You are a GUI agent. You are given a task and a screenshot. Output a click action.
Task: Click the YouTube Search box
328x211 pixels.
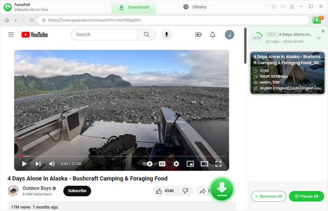(x=104, y=35)
